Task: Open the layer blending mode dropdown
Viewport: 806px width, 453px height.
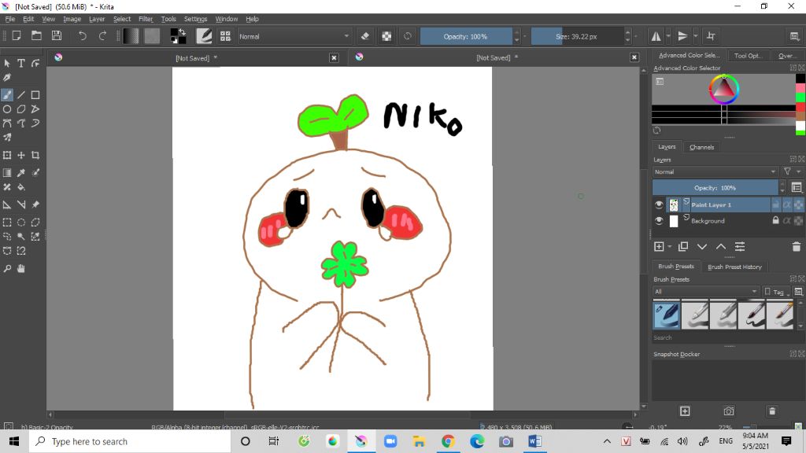Action: (x=715, y=171)
